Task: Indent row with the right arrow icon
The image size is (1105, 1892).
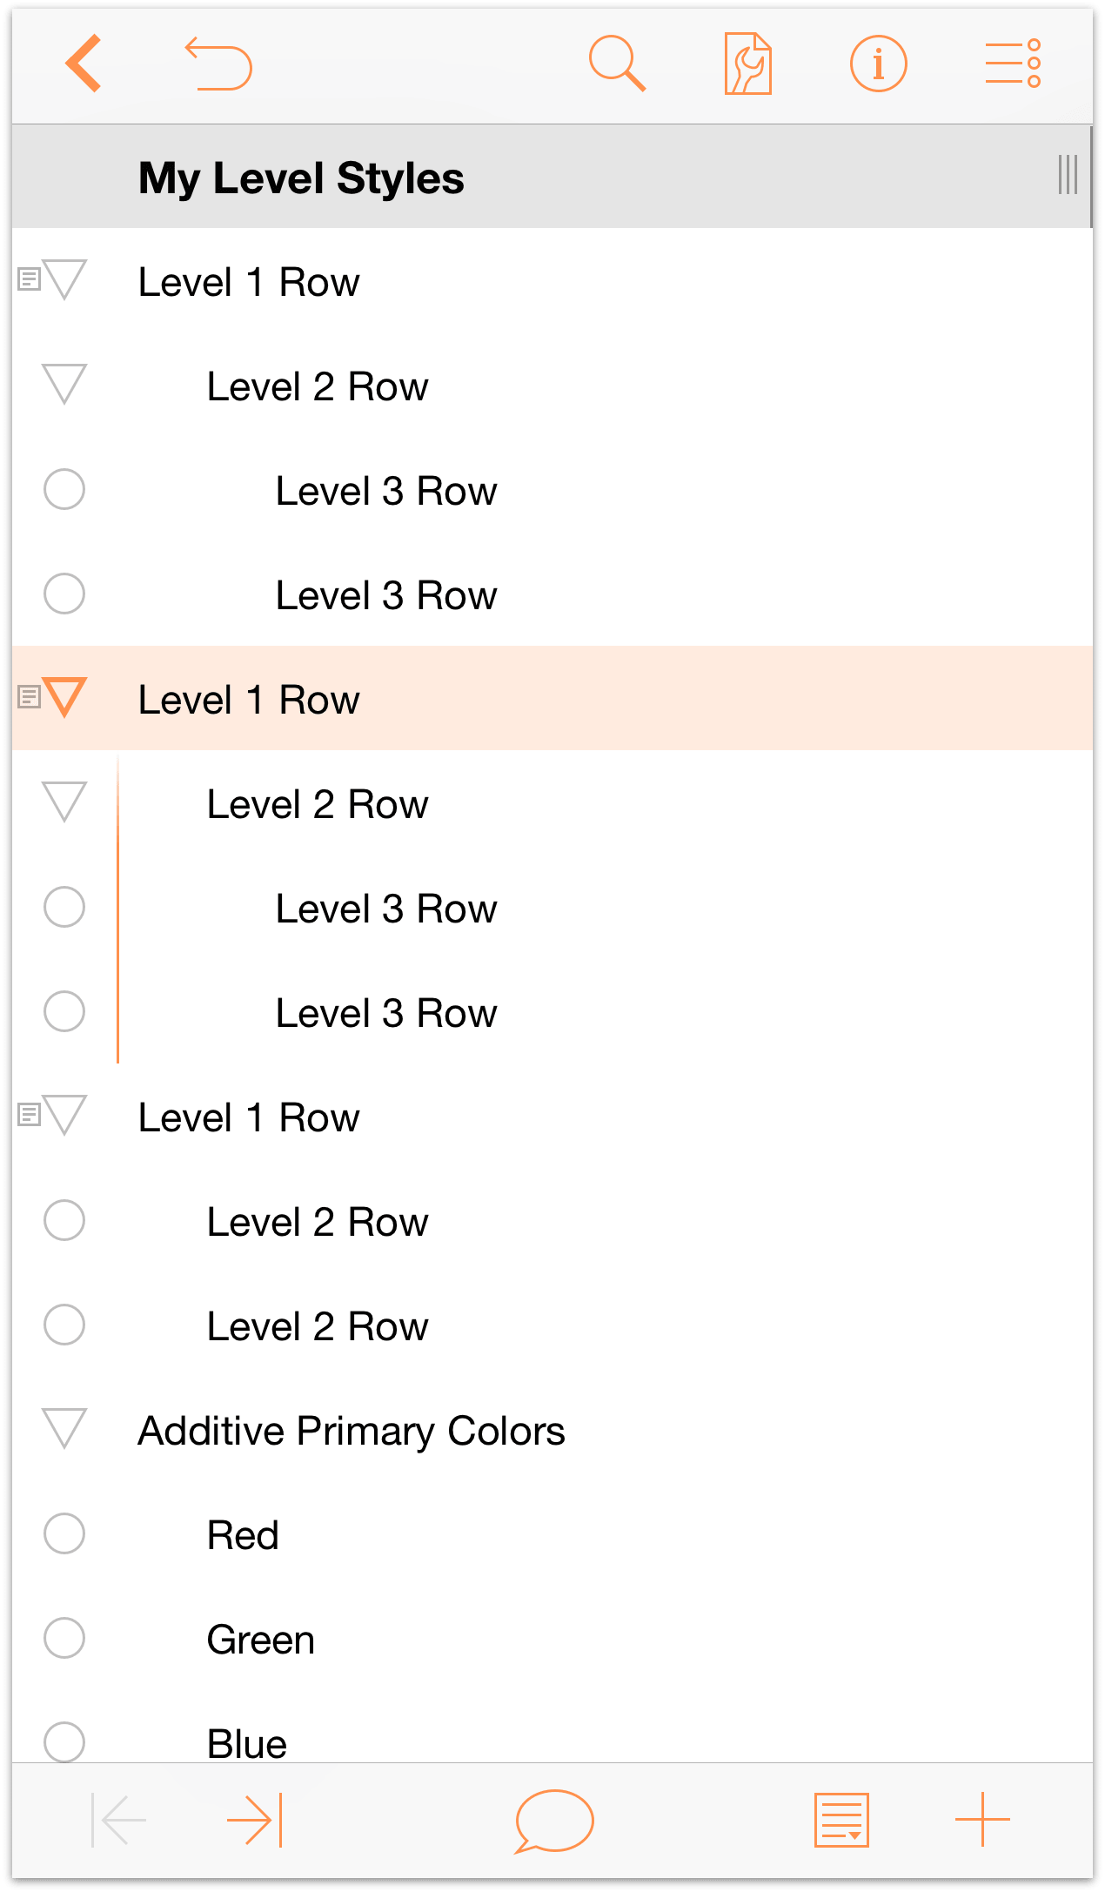Action: [x=254, y=1819]
